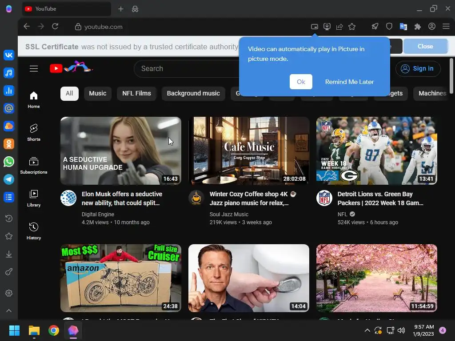The height and width of the screenshot is (341, 455).
Task: Open the shield protection icon
Action: (x=389, y=27)
